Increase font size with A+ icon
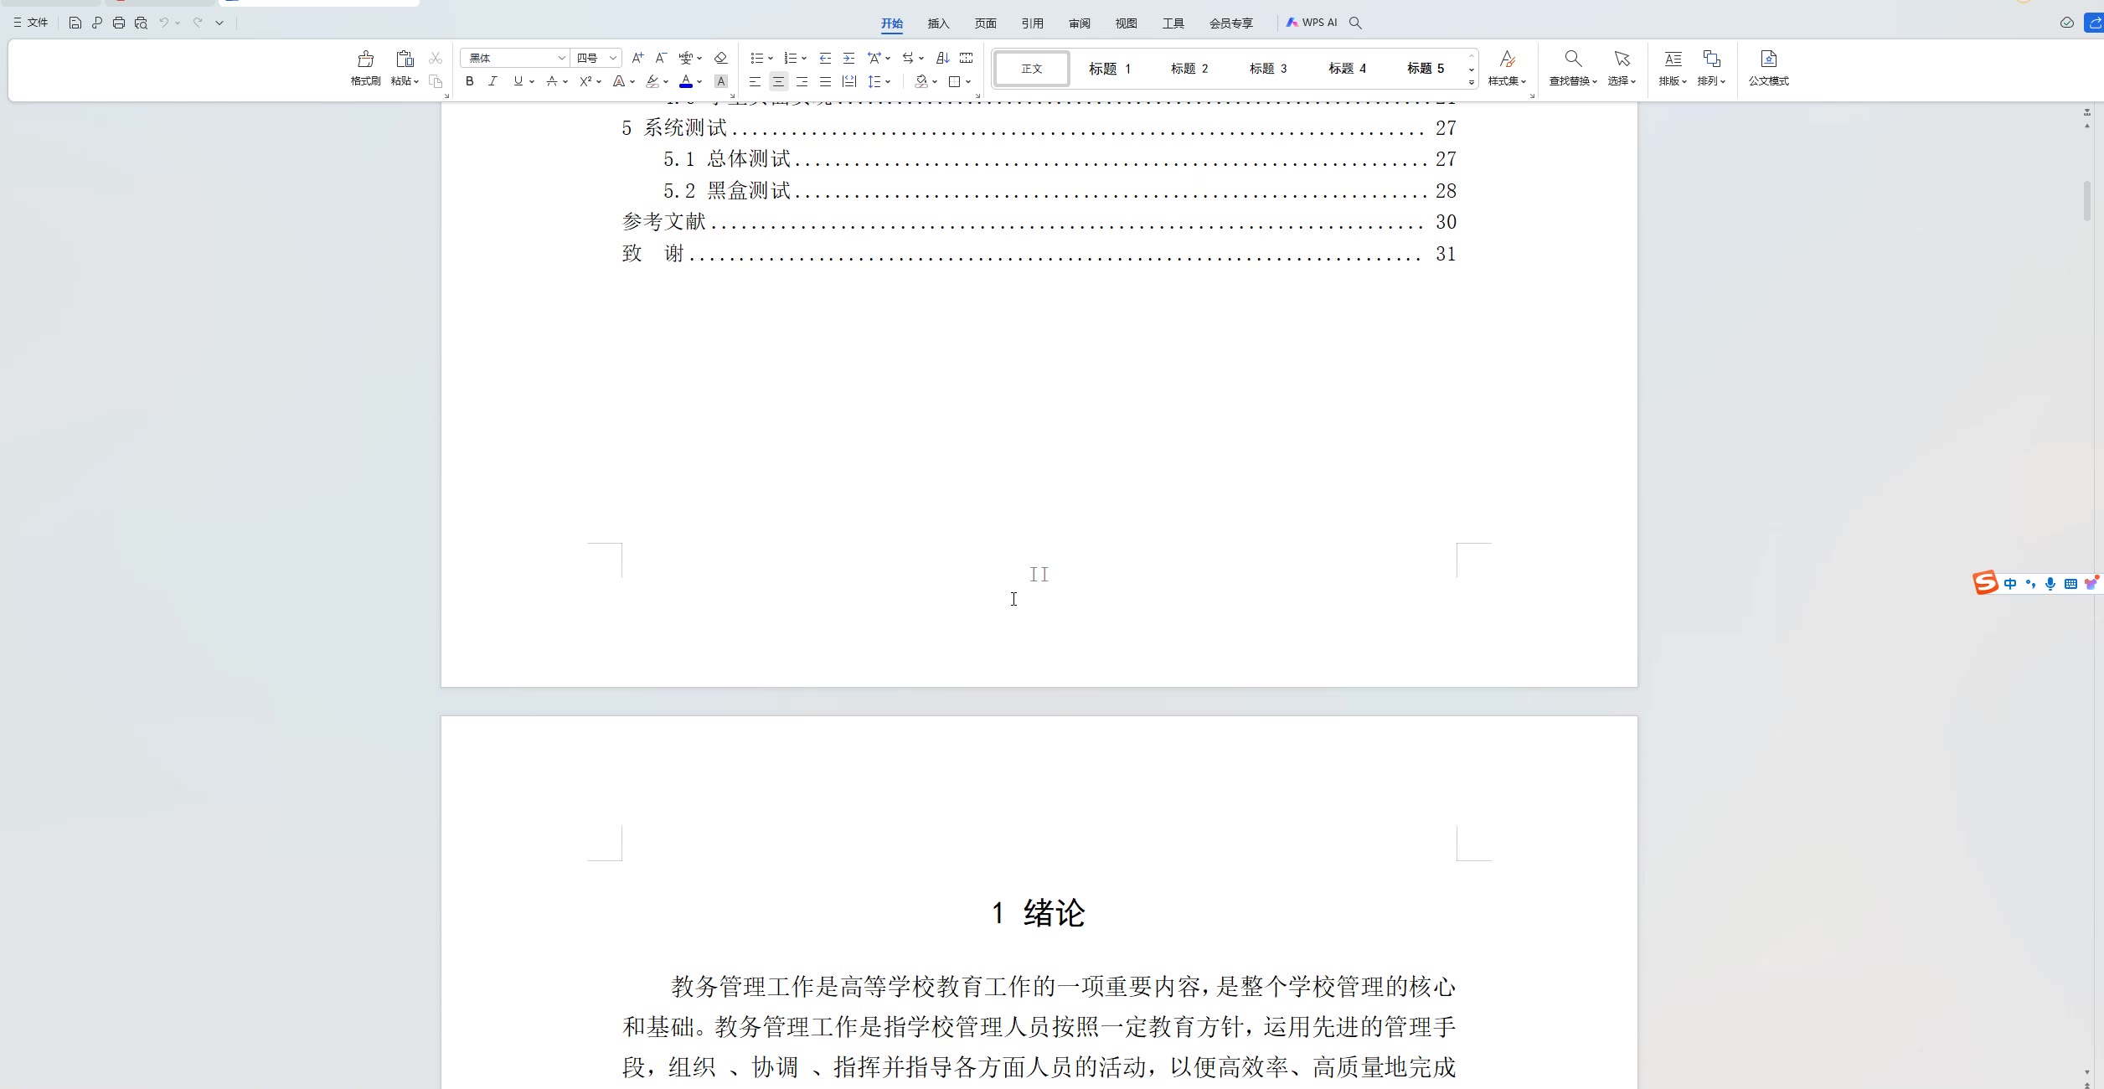 point(637,58)
